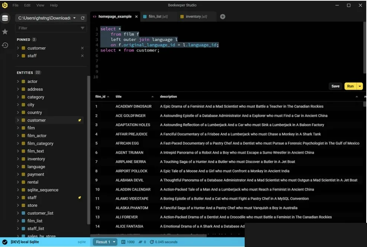Click the refresh connection icon
Image resolution: width=367 pixels, height=247 pixels.
click(83, 18)
